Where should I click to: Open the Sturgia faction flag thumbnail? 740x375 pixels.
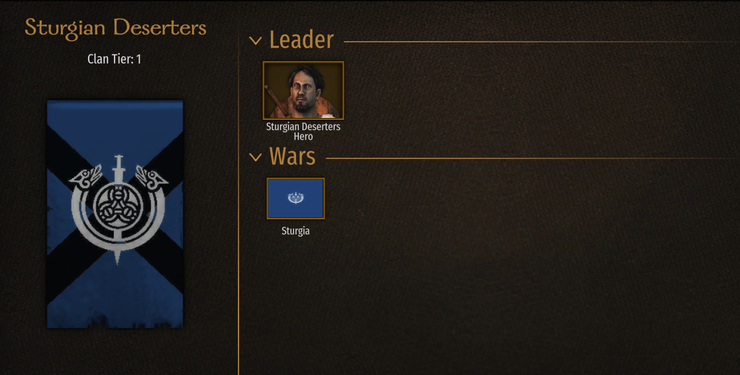click(295, 198)
